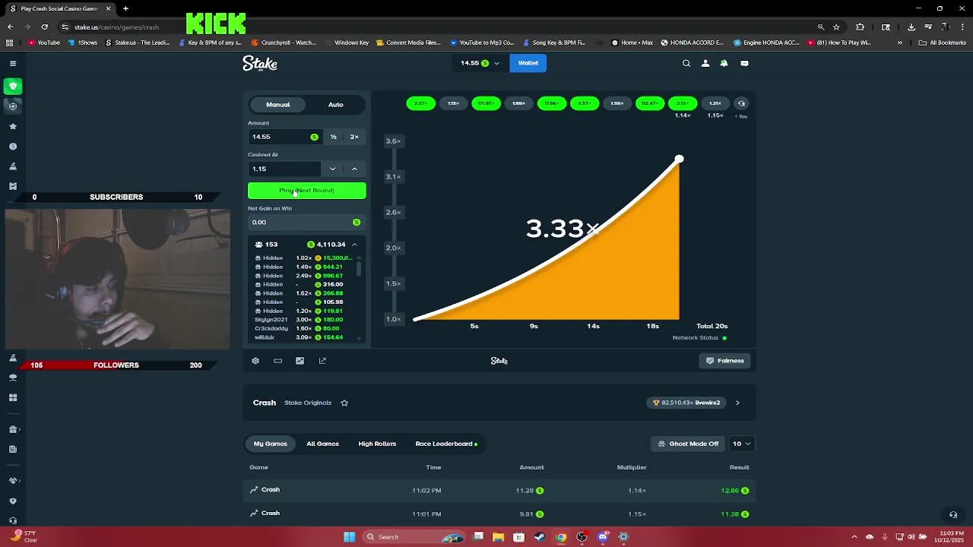
Task: Double the bet with 2× button
Action: point(354,137)
